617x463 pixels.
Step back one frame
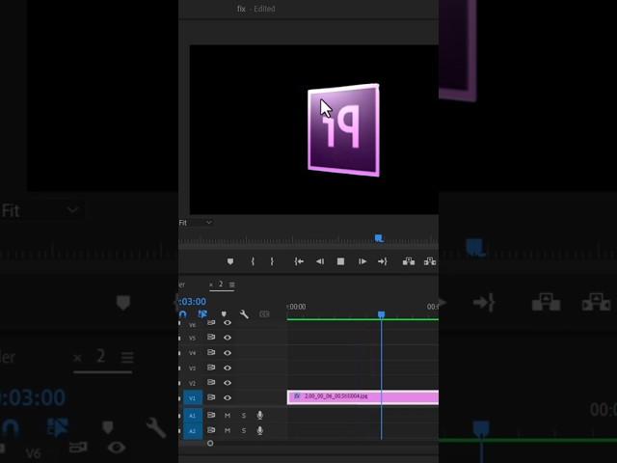coord(320,261)
